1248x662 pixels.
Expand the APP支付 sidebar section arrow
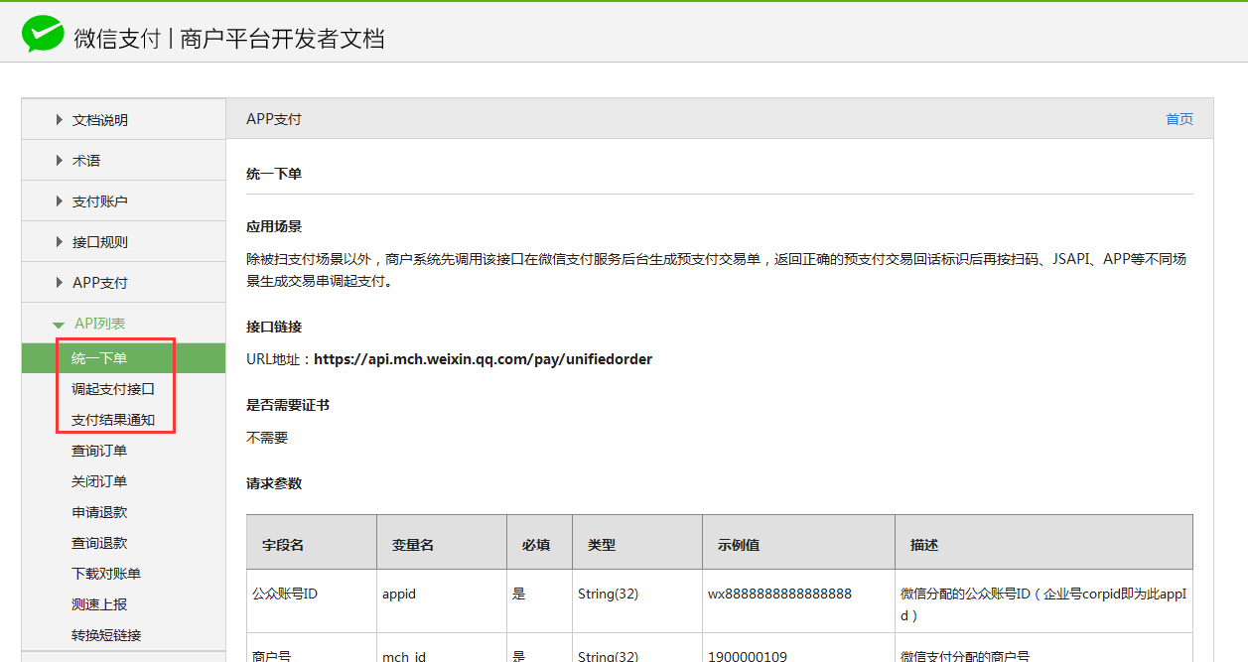(60, 283)
